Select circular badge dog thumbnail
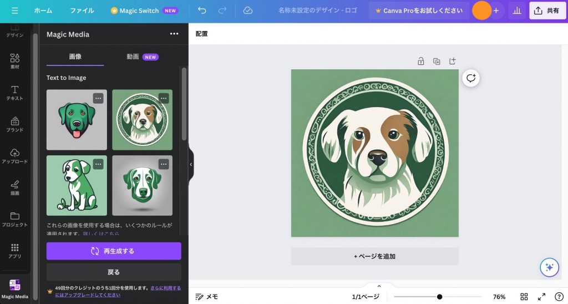The width and height of the screenshot is (568, 304). [143, 120]
